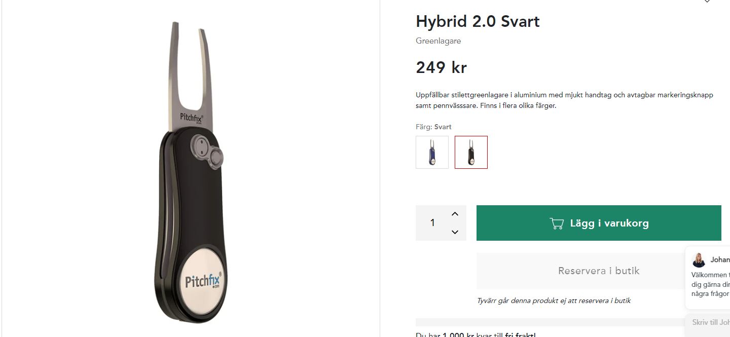This screenshot has width=730, height=337.
Task: Click the chevron at top right corner
Action: (x=707, y=2)
